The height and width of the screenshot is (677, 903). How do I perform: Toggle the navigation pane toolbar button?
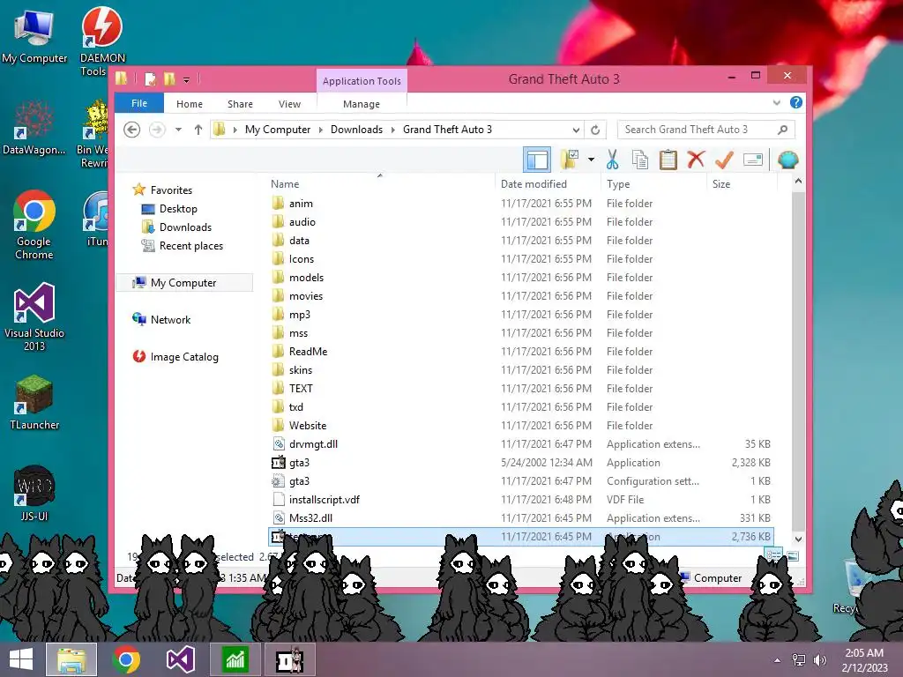(537, 160)
